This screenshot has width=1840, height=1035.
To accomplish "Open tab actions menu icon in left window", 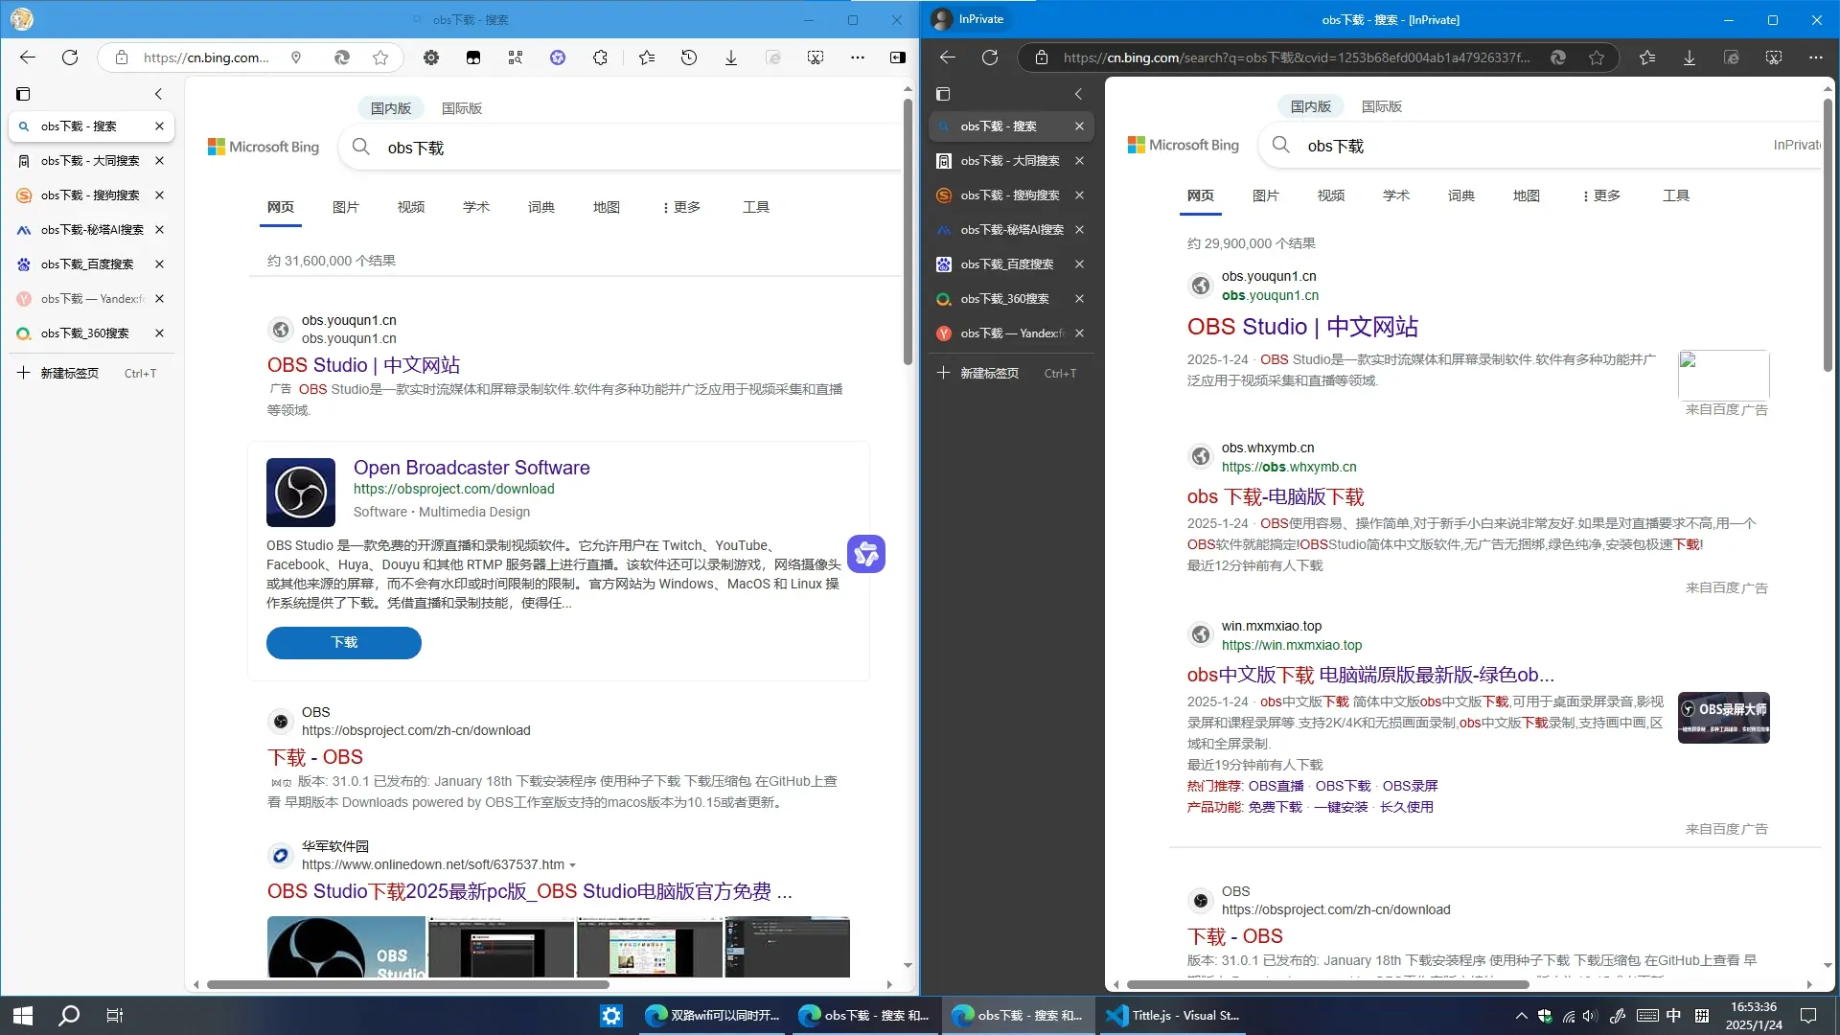I will (x=23, y=94).
